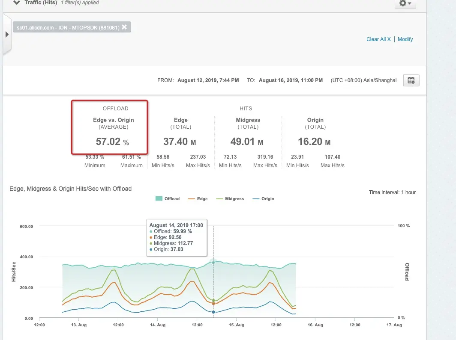Click the Edge orange data point marker
The width and height of the screenshot is (456, 340).
213,304
